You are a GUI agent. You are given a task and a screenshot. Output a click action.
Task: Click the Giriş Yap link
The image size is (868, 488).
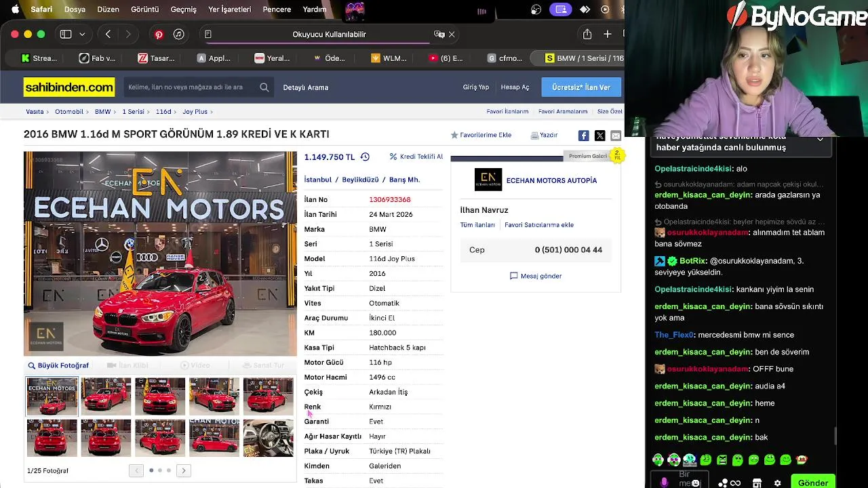click(x=475, y=87)
